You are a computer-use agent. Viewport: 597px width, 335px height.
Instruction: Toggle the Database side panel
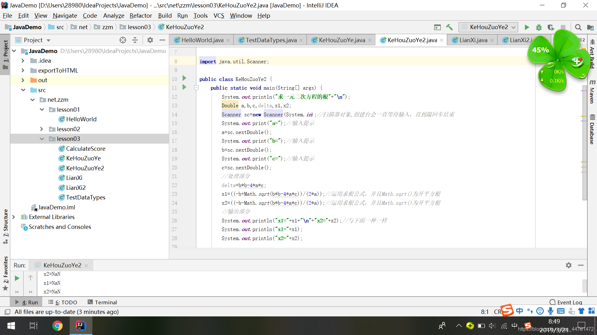[x=592, y=130]
